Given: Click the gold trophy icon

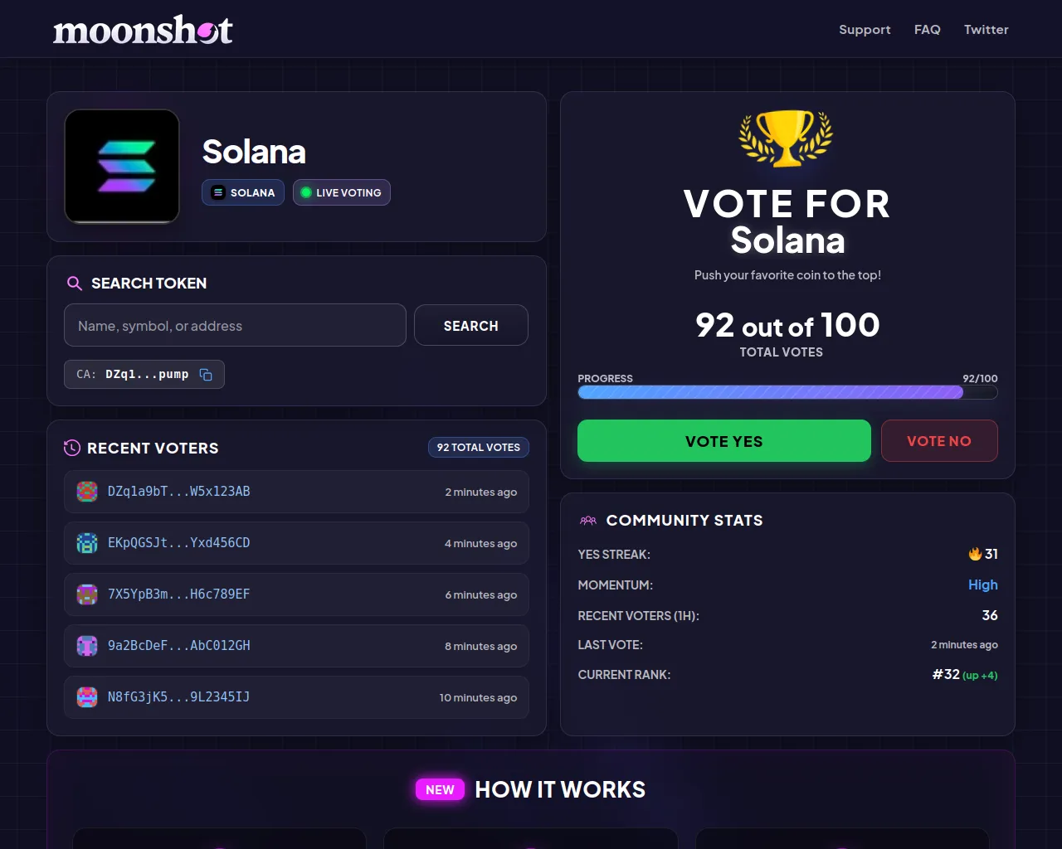Looking at the screenshot, I should [x=786, y=138].
